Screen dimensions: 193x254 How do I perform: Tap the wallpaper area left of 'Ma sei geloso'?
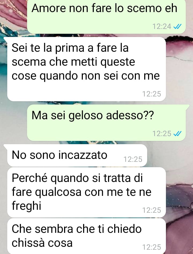tap(13, 123)
